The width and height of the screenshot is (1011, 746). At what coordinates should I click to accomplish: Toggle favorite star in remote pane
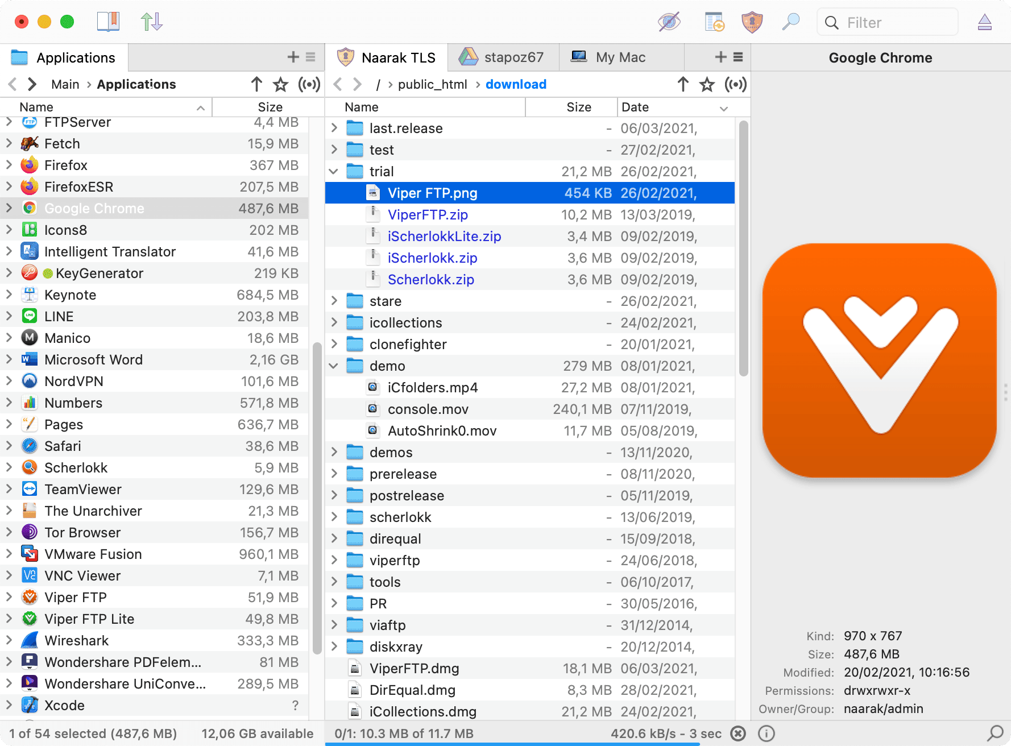pos(707,85)
